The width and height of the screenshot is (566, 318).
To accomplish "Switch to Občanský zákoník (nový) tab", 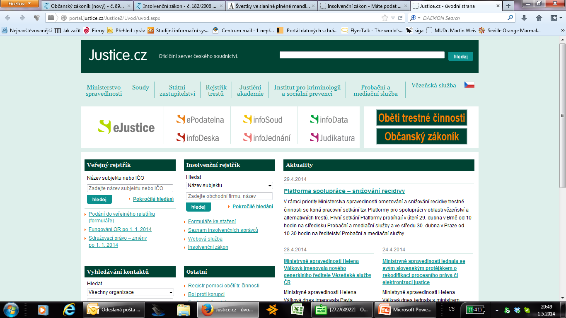I will tap(87, 6).
